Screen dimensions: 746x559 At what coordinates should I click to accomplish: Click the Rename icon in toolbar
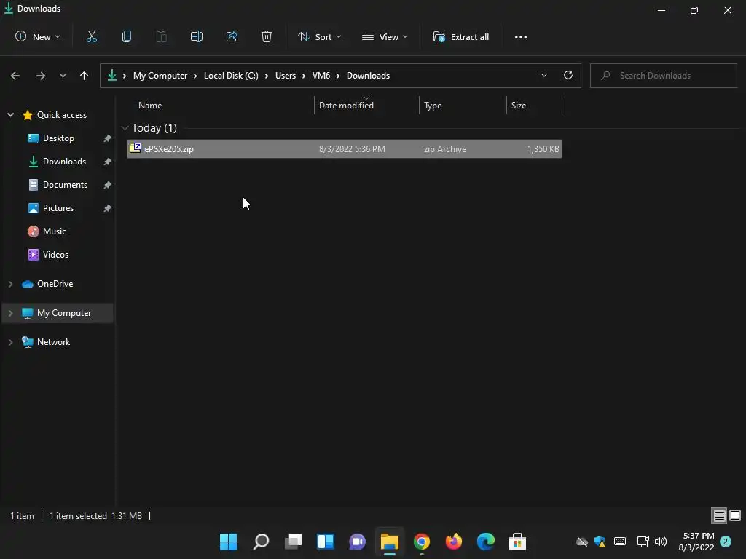pos(197,36)
